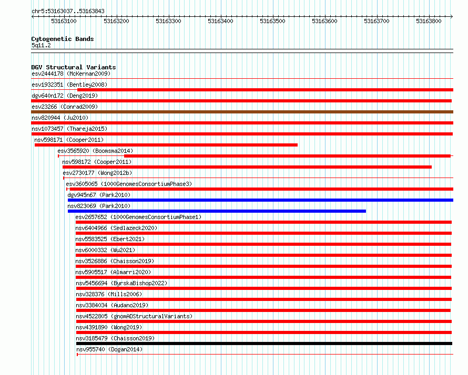The height and width of the screenshot is (375, 468).
Task: Click the red bar under nsv598171
Action: (166, 145)
